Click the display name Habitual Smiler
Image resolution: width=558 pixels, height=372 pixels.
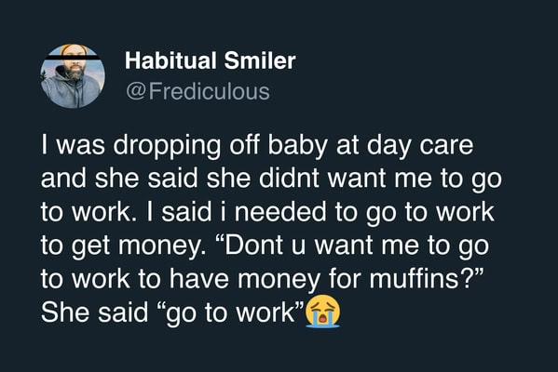tap(210, 60)
